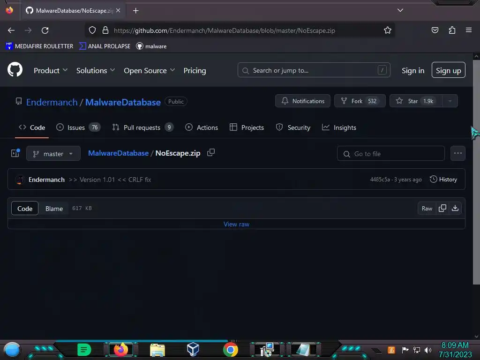This screenshot has width=480, height=360.
Task: Open the Raw file button
Action: (427, 209)
